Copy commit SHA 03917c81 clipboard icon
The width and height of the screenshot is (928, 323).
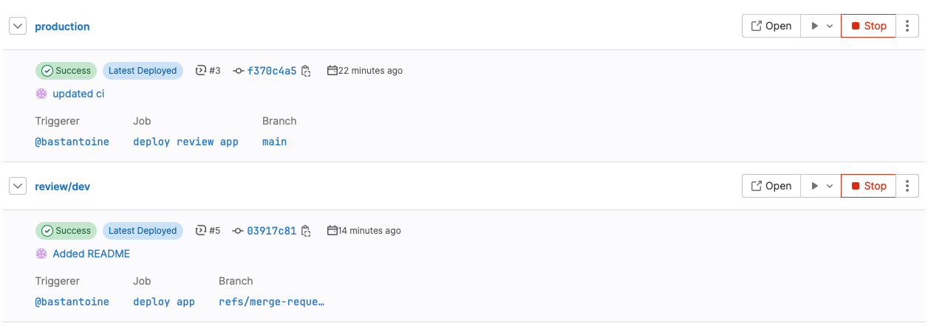306,231
